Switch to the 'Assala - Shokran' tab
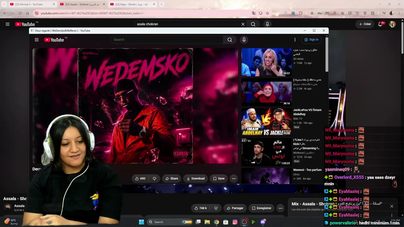Screen dimensions: 404x227 pos(83,4)
